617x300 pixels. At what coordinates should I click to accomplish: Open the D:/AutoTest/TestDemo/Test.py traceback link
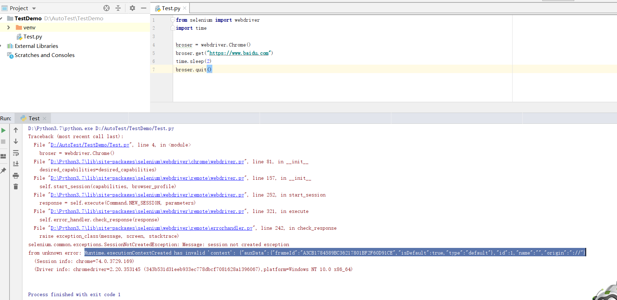(x=90, y=145)
